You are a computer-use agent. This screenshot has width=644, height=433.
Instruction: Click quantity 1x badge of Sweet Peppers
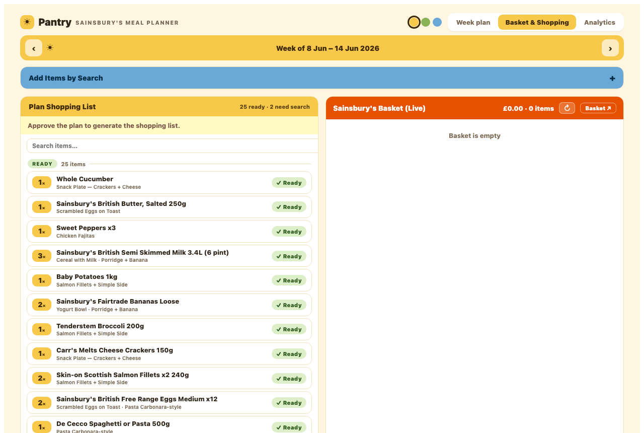42,231
